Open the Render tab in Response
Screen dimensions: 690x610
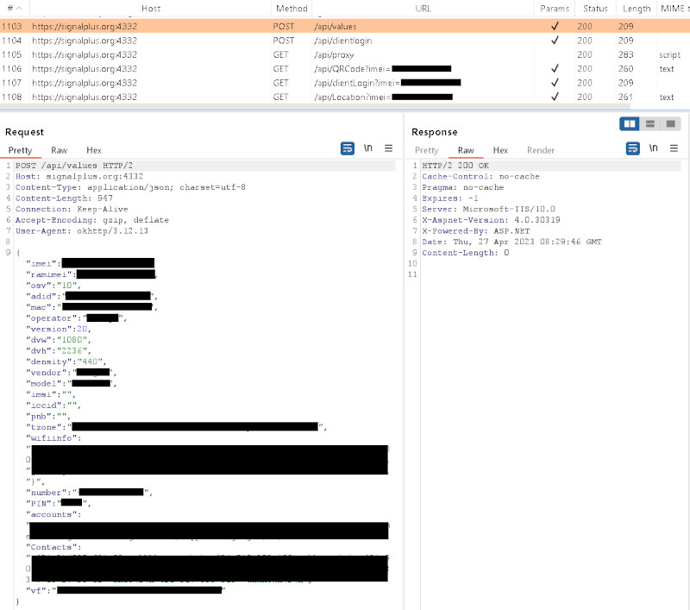click(x=541, y=150)
